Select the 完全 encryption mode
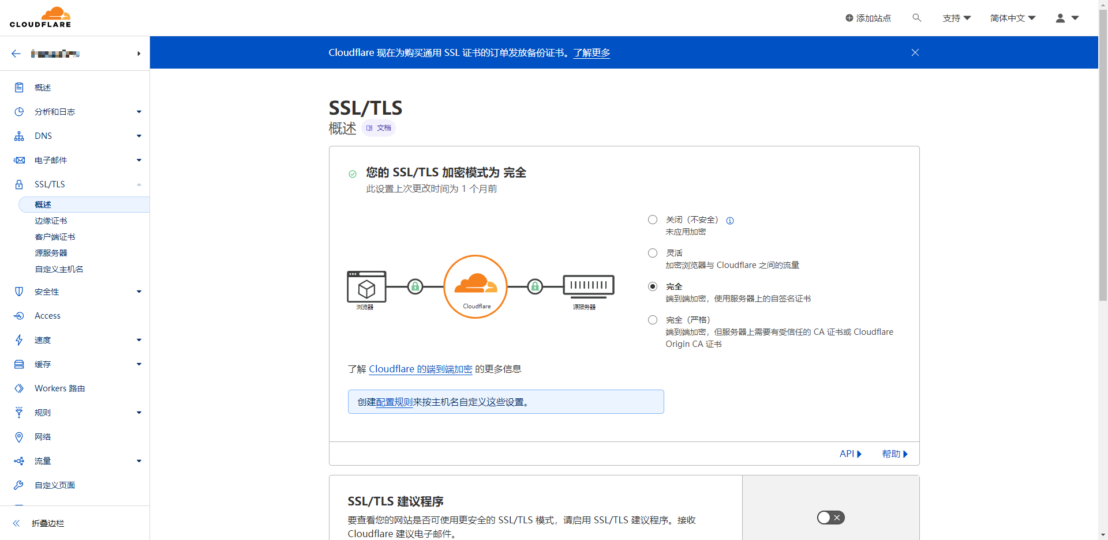This screenshot has height=540, width=1108. point(653,286)
